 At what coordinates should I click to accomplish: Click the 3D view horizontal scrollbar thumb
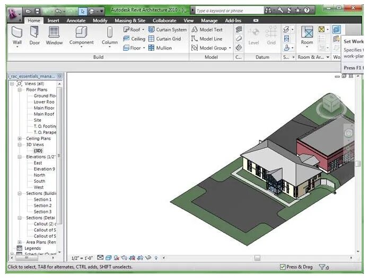[x=258, y=258]
